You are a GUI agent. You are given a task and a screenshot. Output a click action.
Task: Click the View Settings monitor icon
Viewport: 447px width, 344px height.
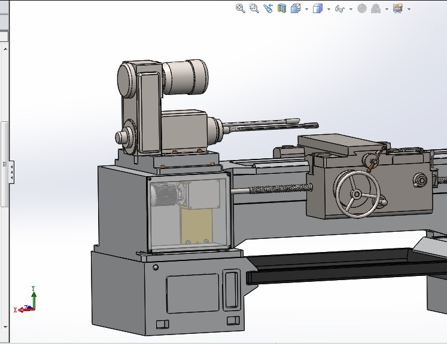click(x=398, y=8)
